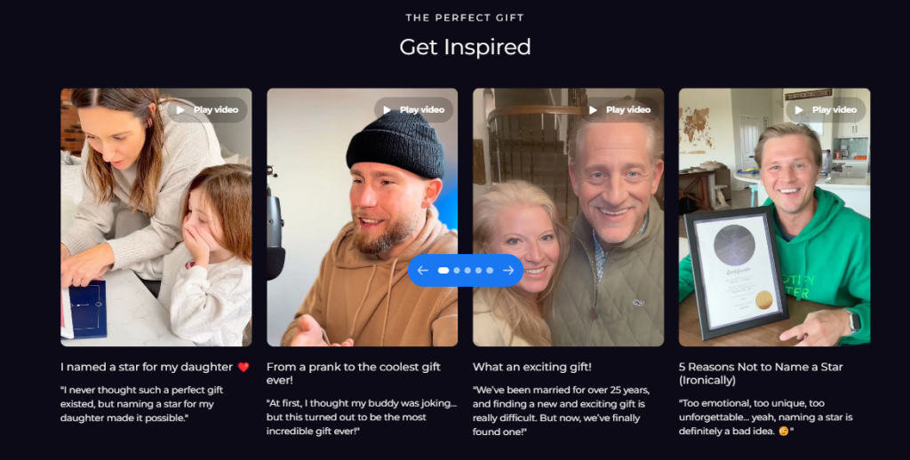910x460 pixels.
Task: Open the smiling couple selfie thumbnail
Action: click(x=568, y=218)
